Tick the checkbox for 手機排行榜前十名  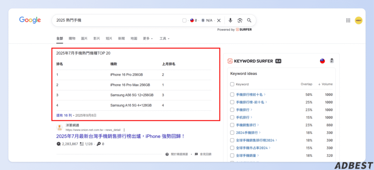232,95
